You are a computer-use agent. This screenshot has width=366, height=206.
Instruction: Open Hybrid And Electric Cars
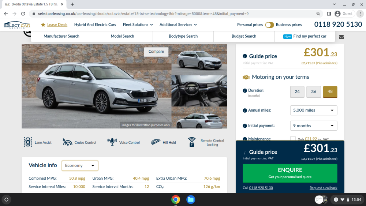[95, 25]
